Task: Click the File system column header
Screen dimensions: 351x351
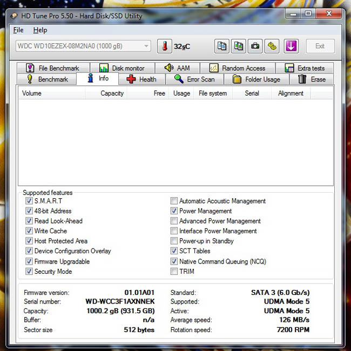Action: coord(213,93)
